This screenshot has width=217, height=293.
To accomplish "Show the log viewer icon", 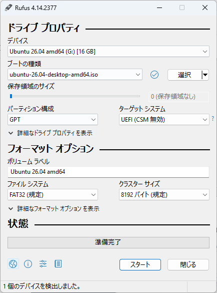I will 58,264.
